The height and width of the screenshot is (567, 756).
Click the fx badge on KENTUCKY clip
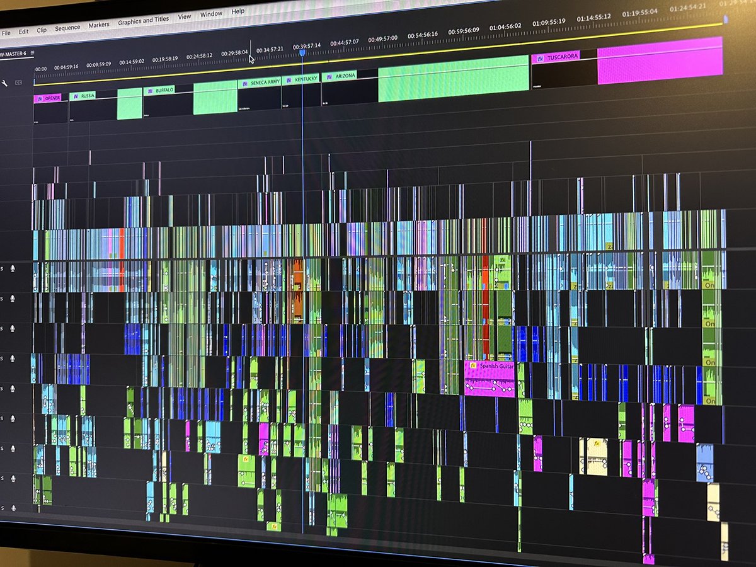click(289, 80)
